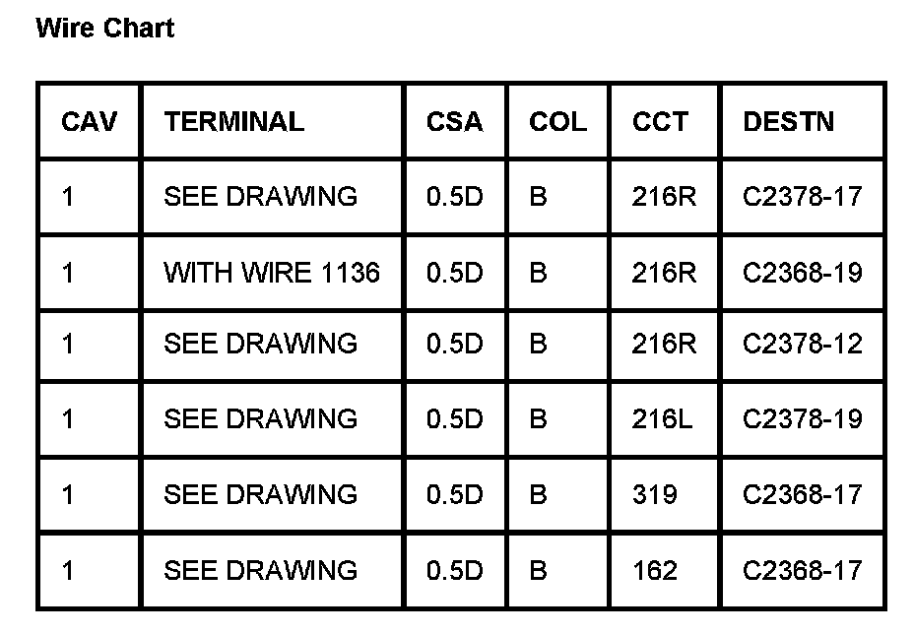Click the COL column header
The image size is (914, 634).
557,122
